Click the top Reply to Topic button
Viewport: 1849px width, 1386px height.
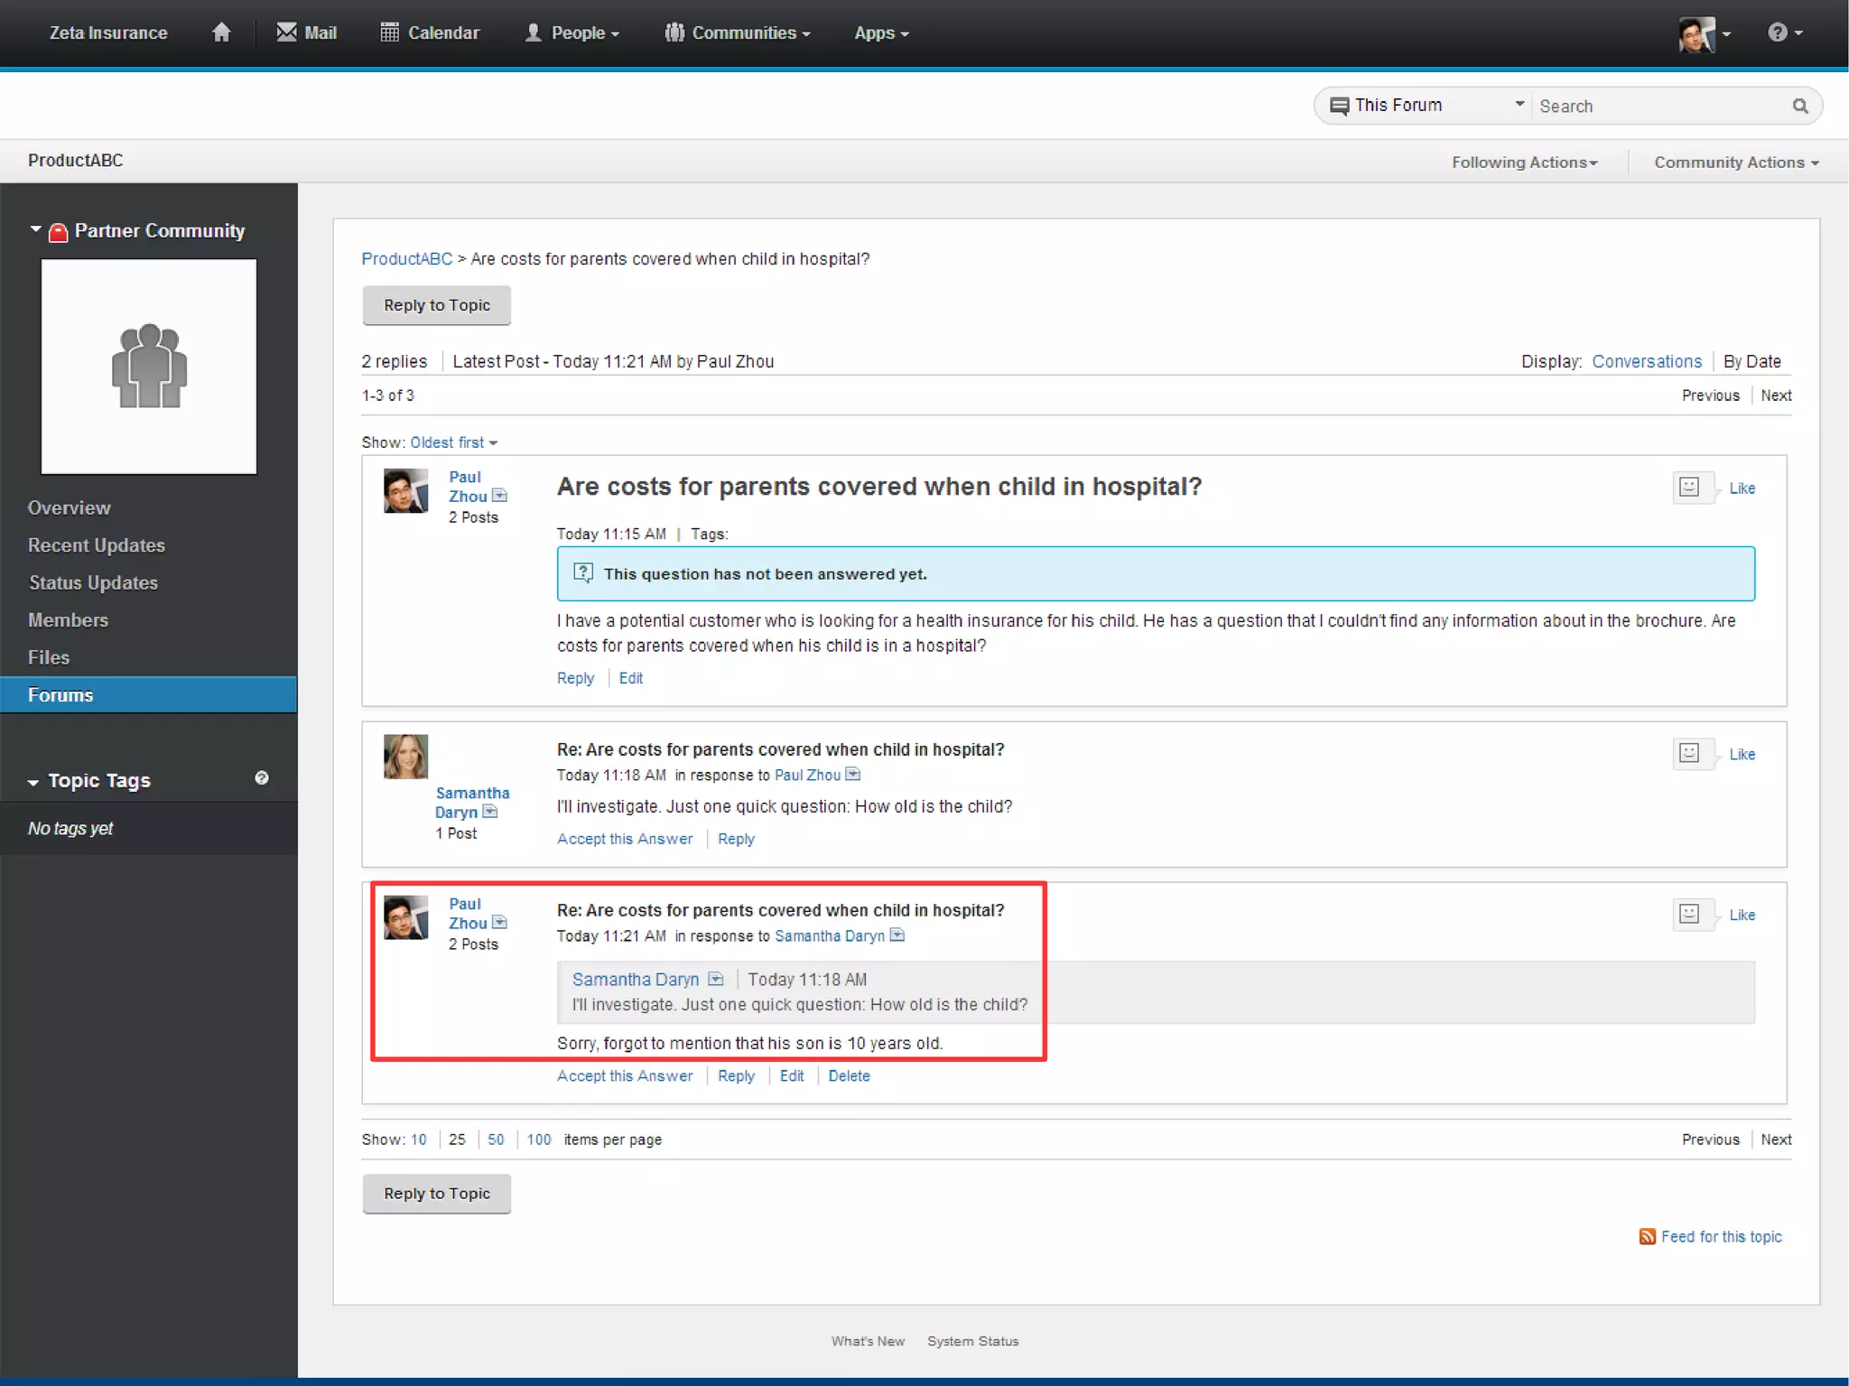436,305
